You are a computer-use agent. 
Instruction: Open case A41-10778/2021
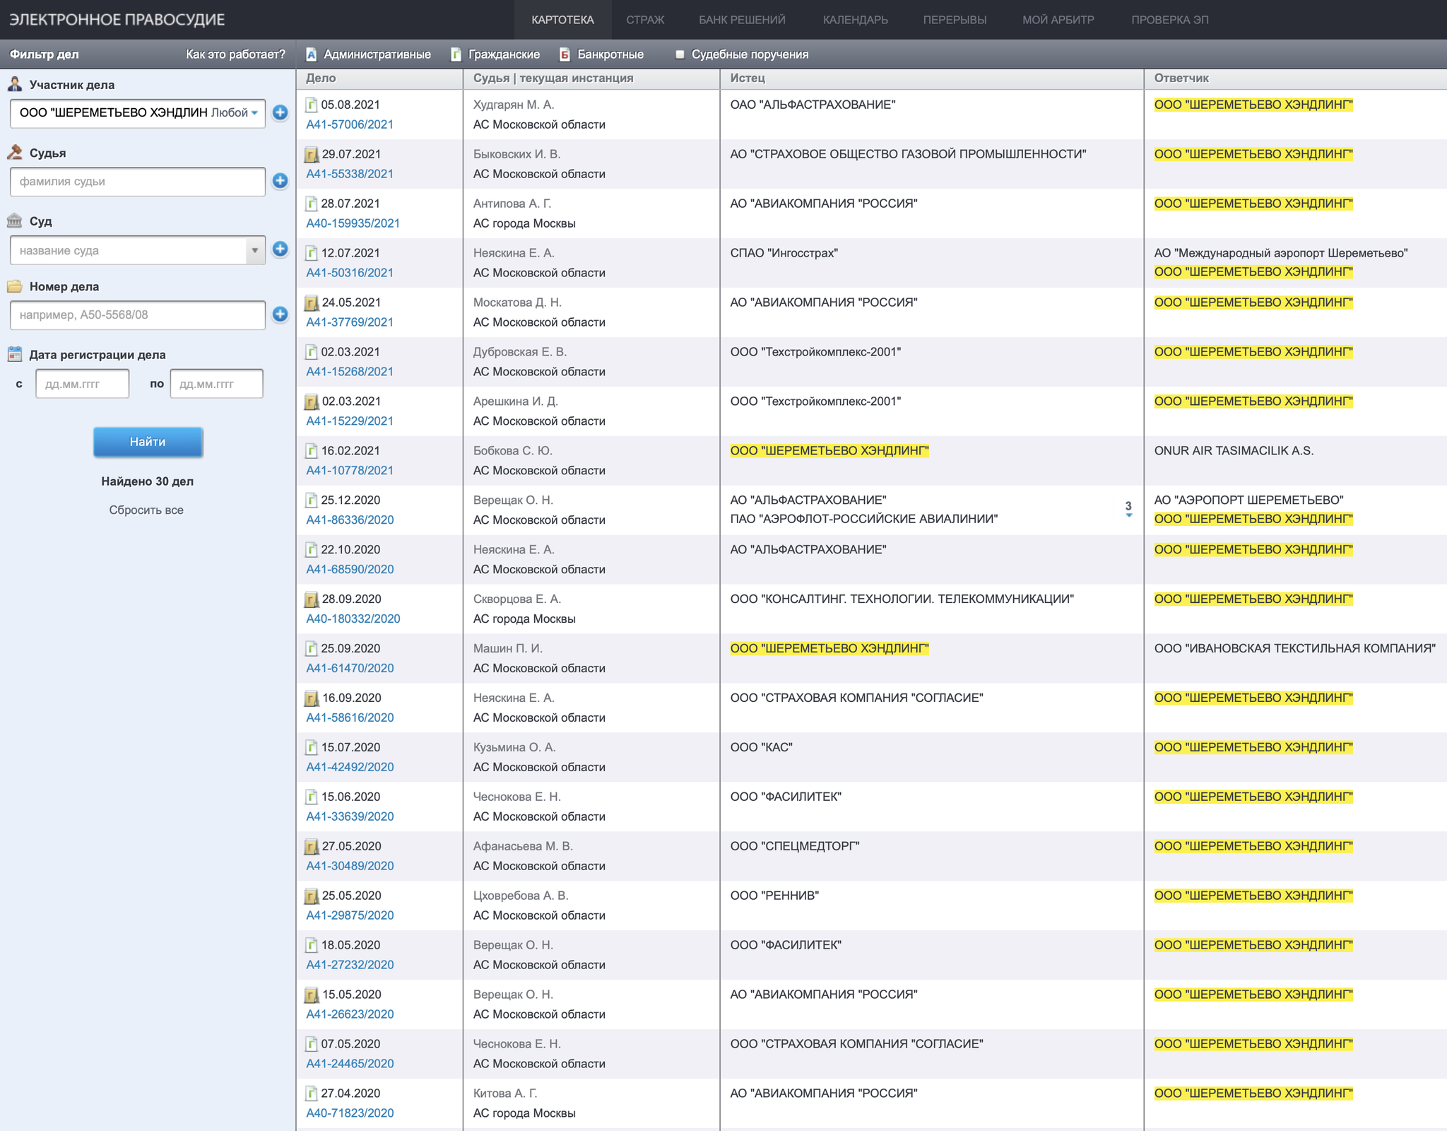[350, 470]
